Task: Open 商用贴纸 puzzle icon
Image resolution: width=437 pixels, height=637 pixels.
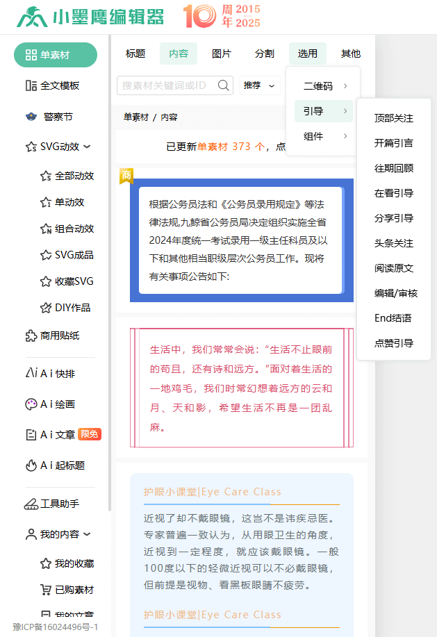Action: (31, 336)
